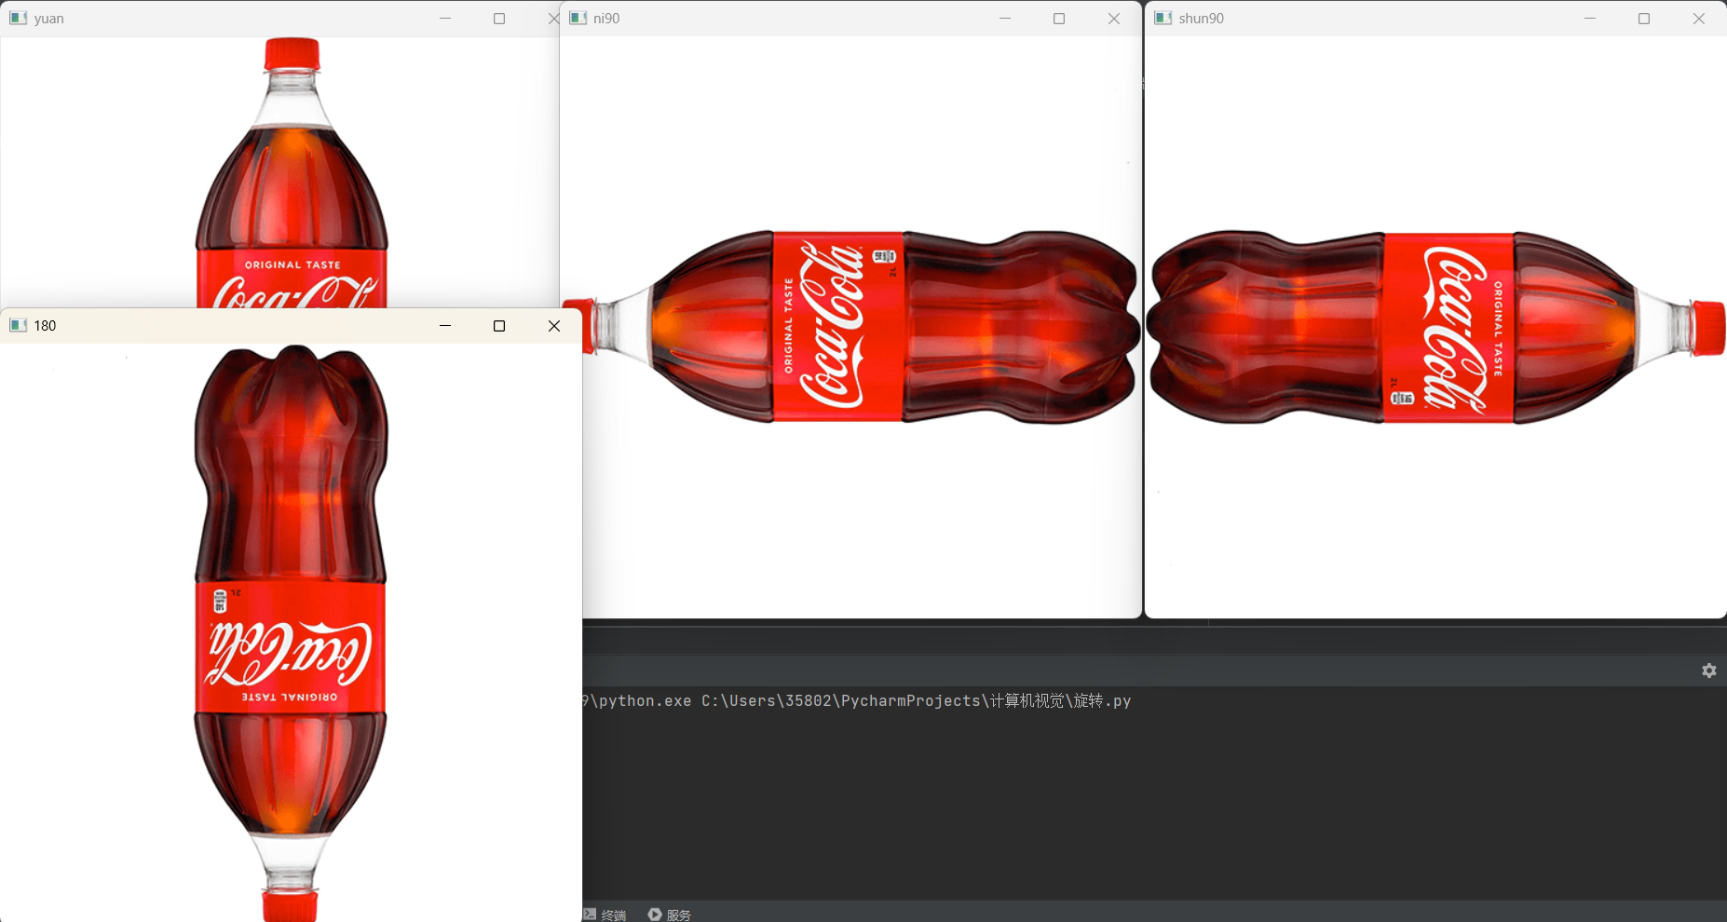
Task: Click the shun90 window app icon
Action: point(1163,18)
